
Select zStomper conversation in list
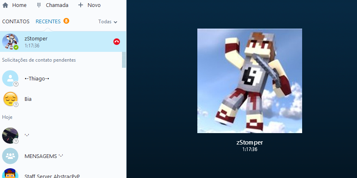[63, 42]
